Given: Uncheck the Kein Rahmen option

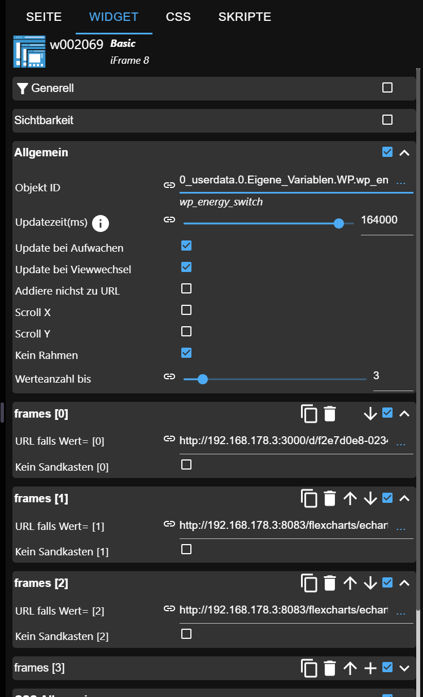Looking at the screenshot, I should (186, 353).
